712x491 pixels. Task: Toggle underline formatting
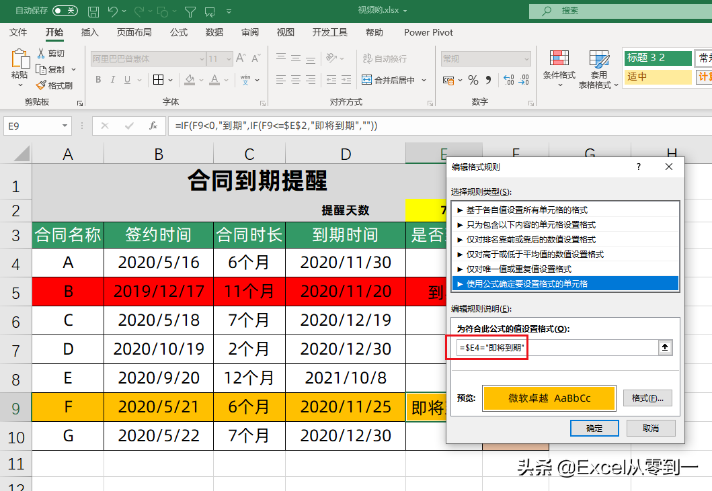tap(127, 80)
